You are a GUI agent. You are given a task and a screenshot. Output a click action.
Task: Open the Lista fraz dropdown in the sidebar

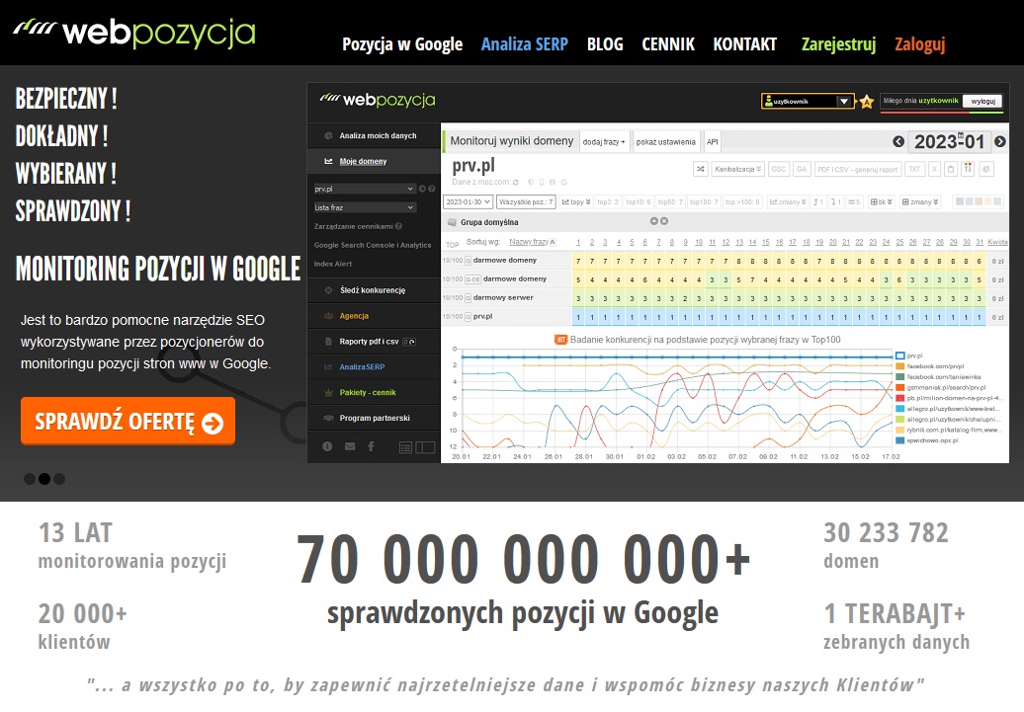click(364, 207)
